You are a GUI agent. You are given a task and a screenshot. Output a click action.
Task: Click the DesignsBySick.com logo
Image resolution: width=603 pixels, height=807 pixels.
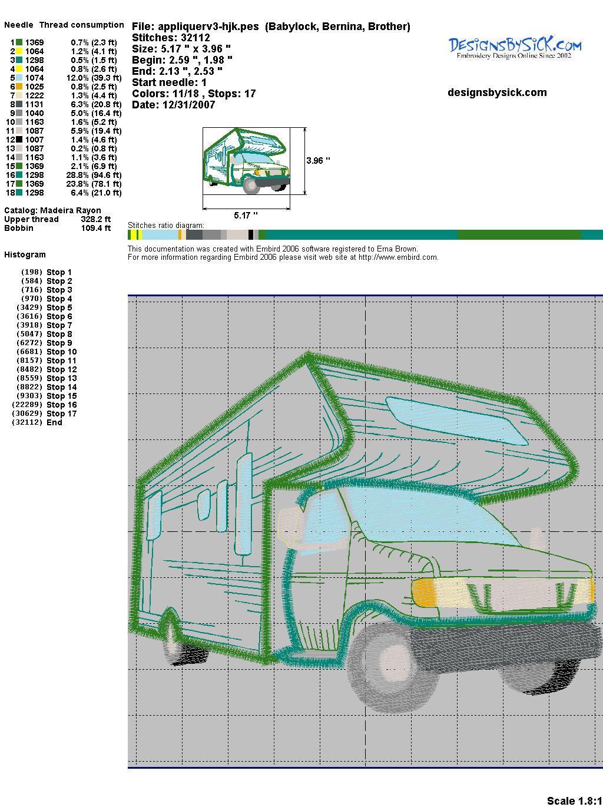tap(515, 47)
